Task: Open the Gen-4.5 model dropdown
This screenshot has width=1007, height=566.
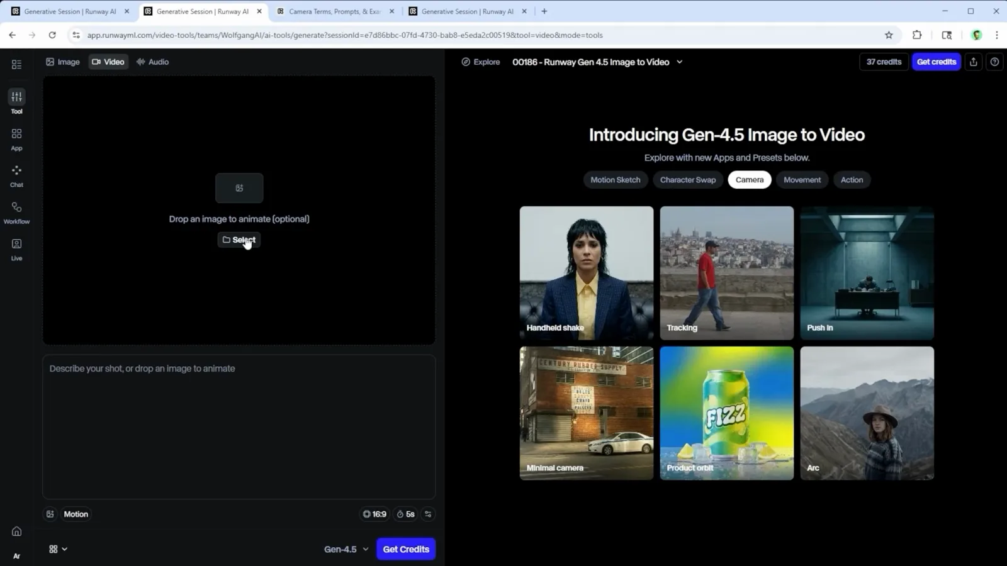Action: 346,549
